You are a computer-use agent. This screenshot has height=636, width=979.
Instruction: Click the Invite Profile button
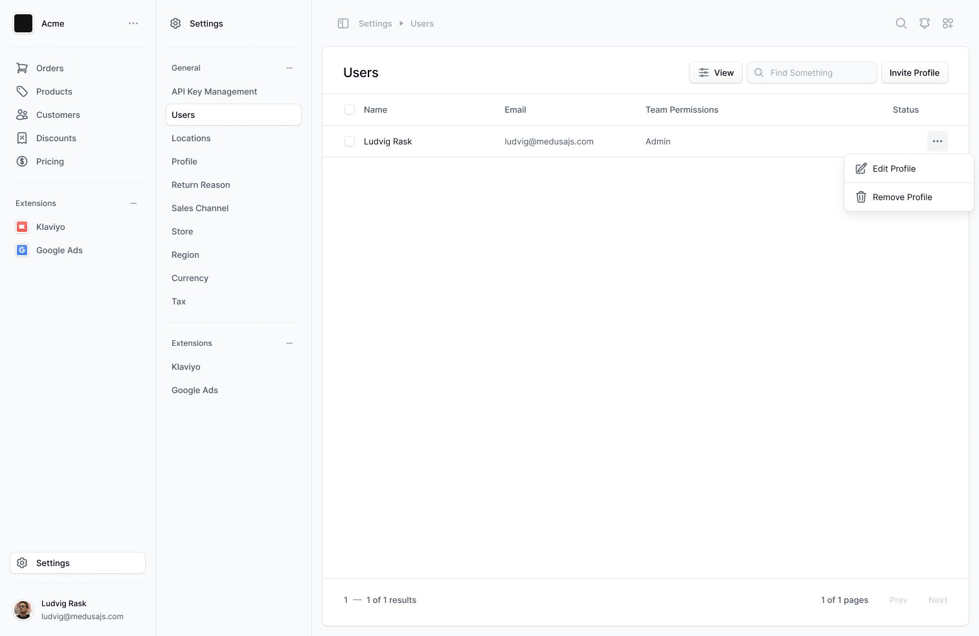pos(914,73)
